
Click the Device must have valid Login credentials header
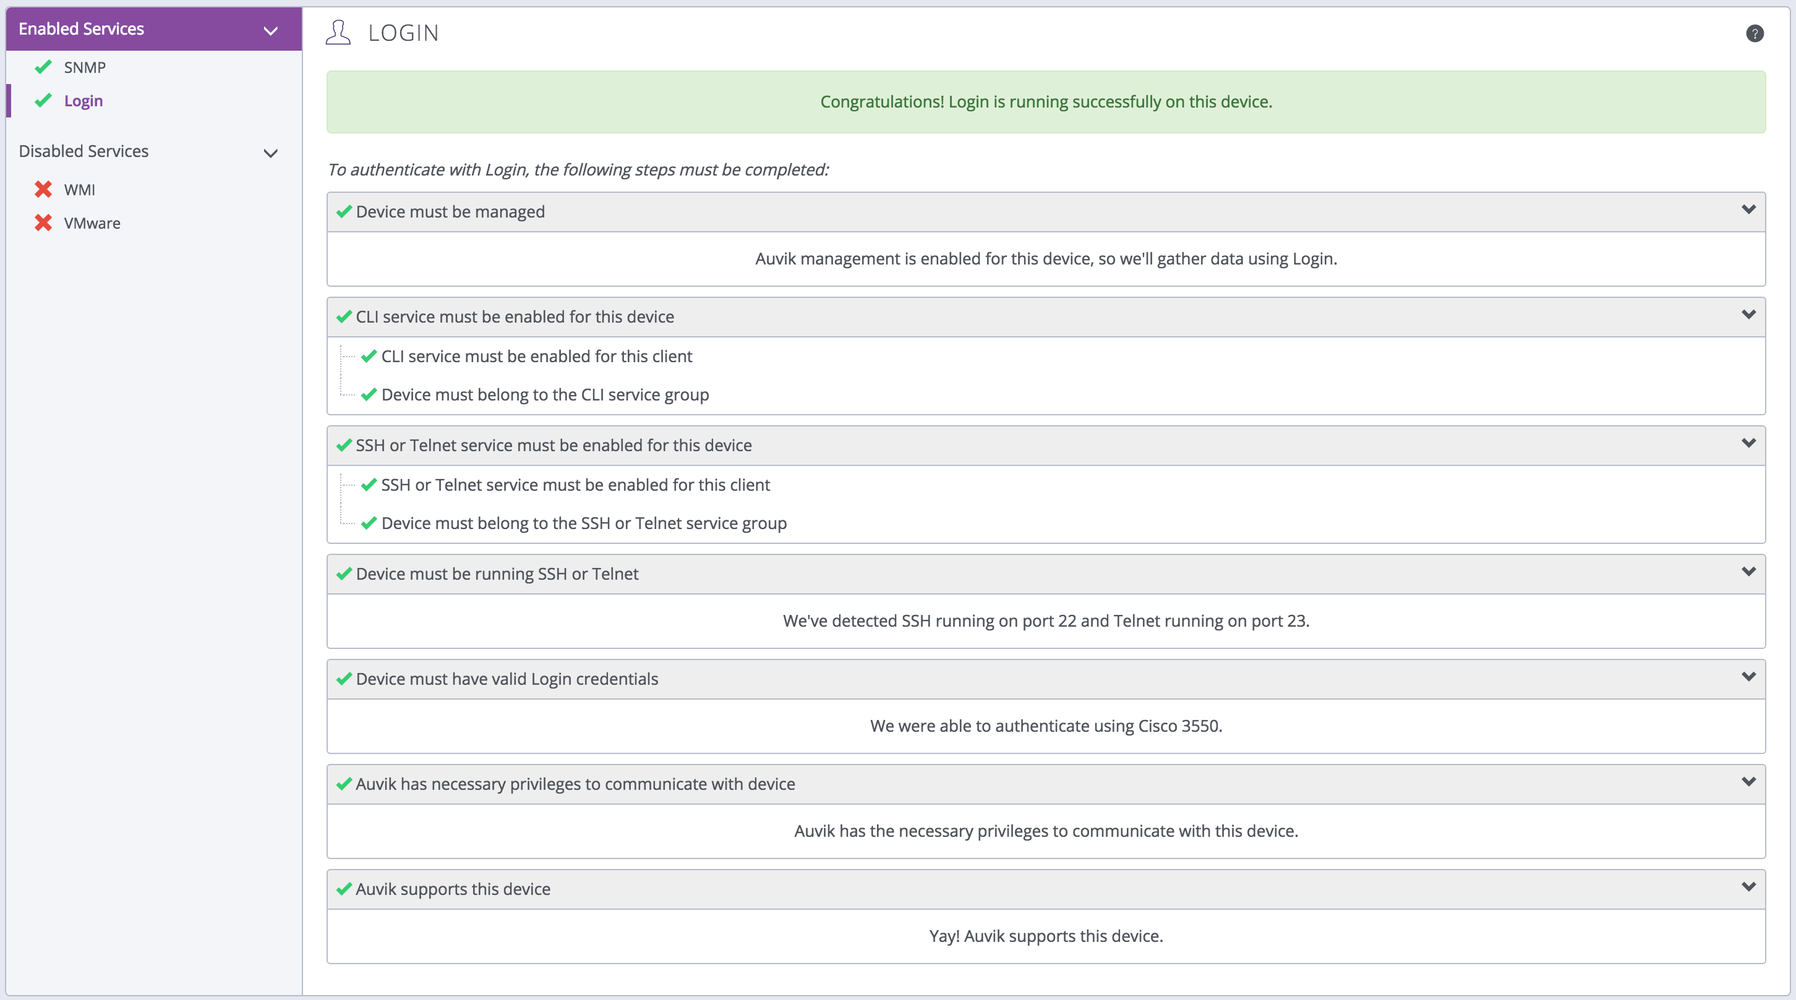[x=507, y=679]
